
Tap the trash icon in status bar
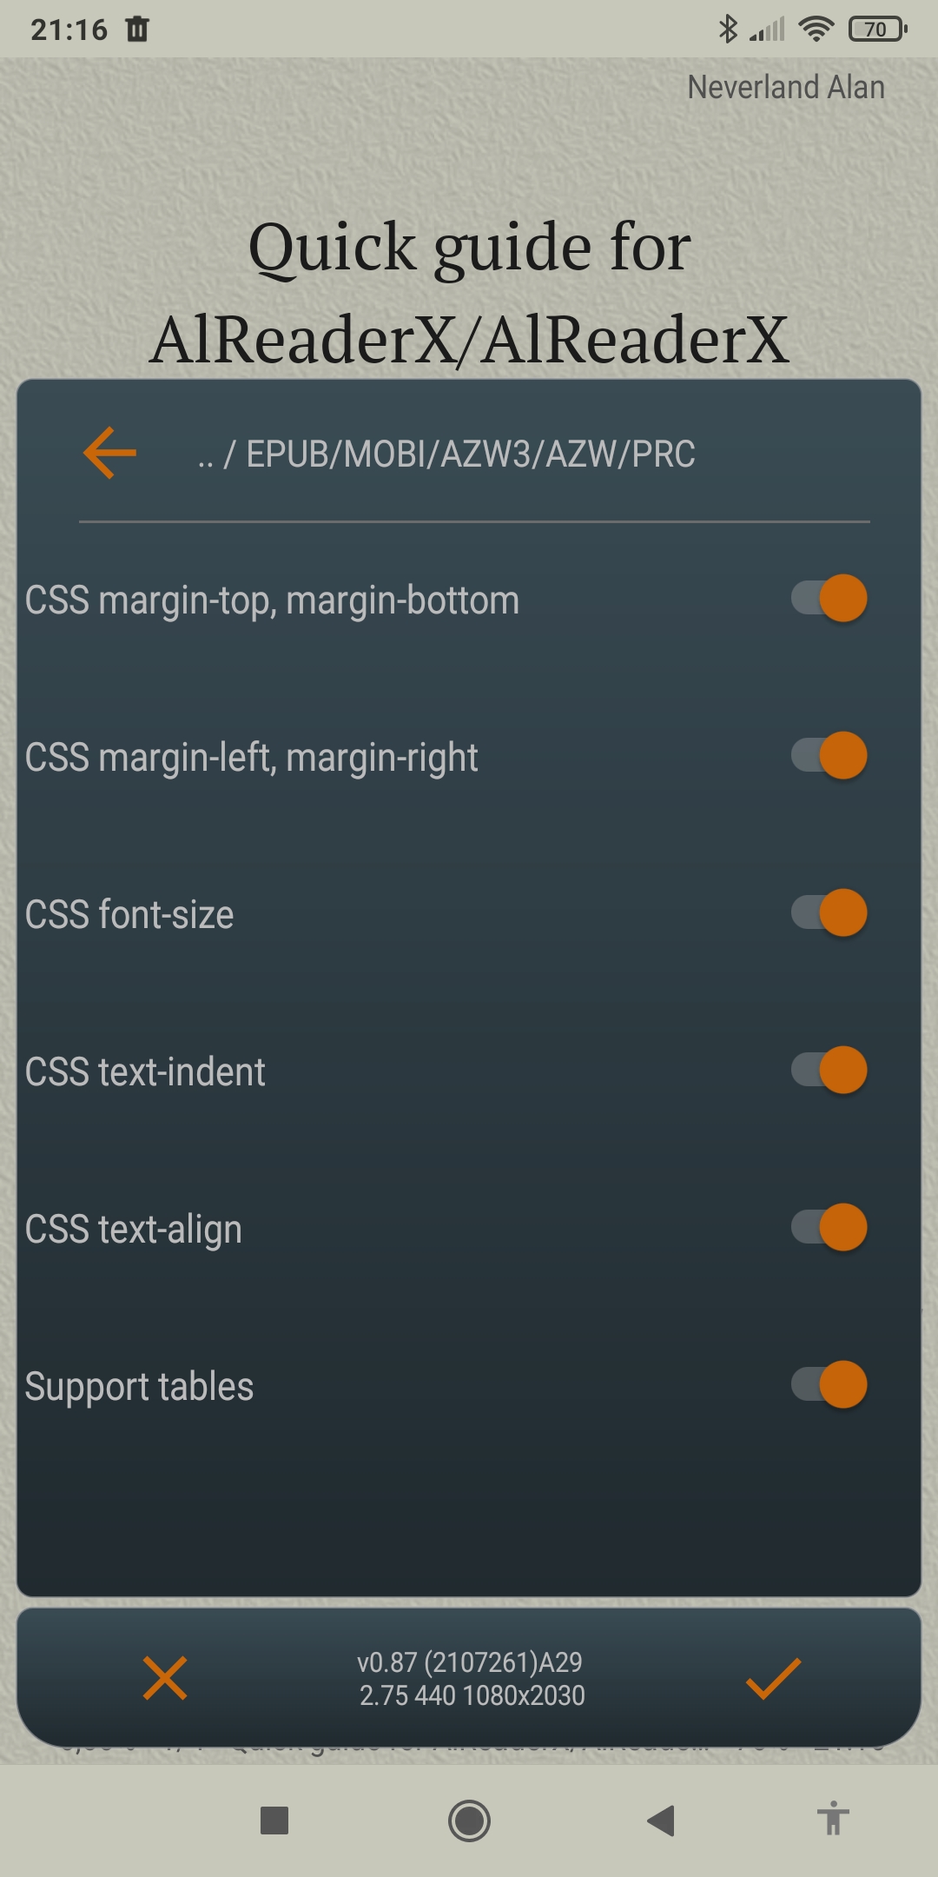pos(137,30)
